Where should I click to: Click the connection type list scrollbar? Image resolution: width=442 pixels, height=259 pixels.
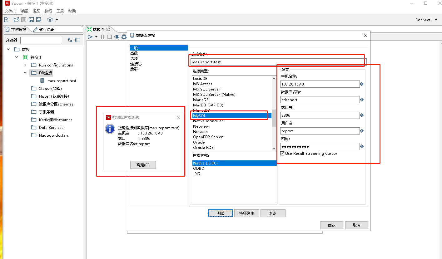(274, 118)
